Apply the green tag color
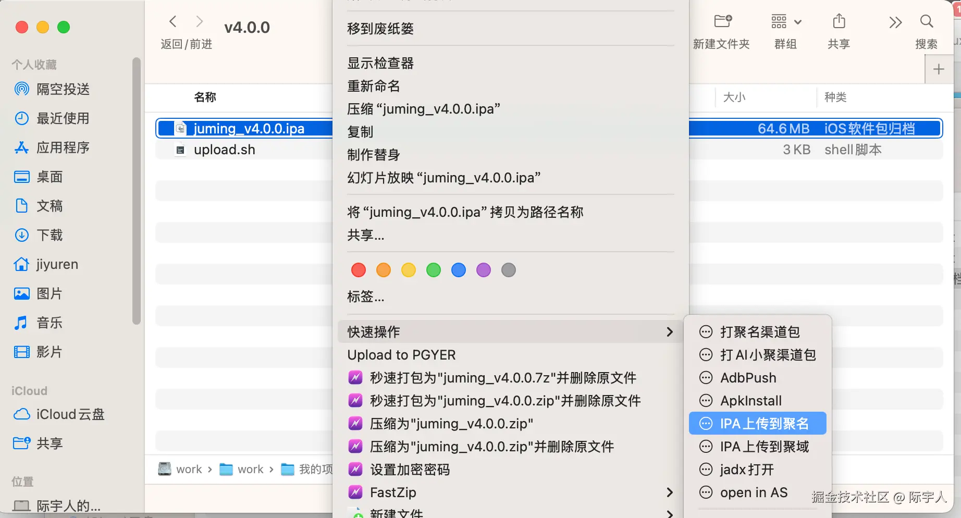961x518 pixels. tap(434, 270)
